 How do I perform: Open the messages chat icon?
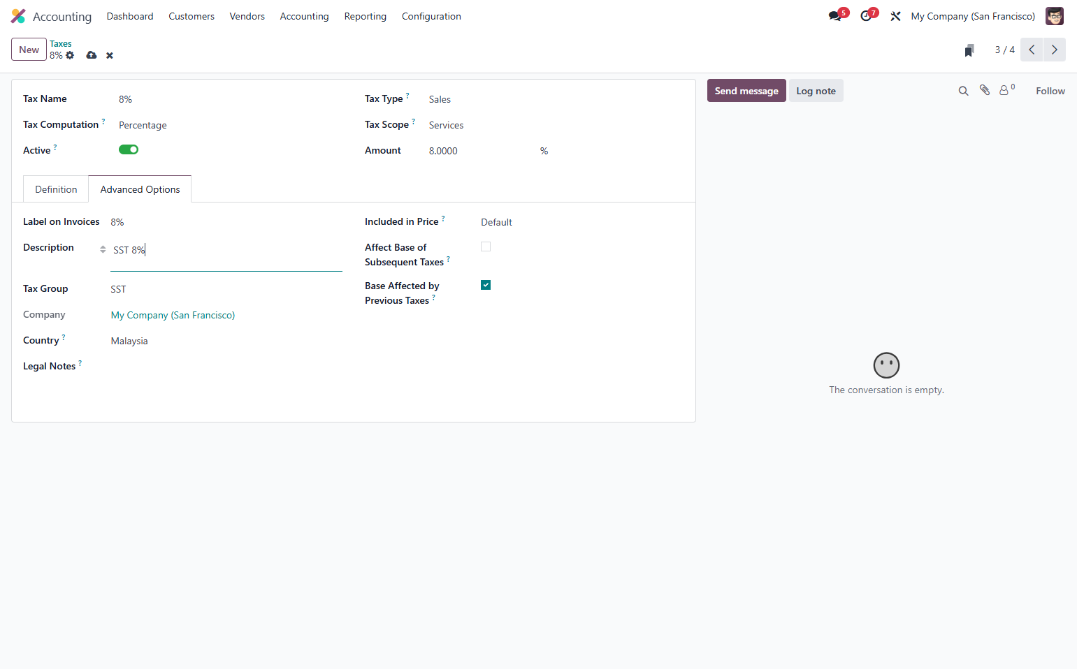[835, 16]
